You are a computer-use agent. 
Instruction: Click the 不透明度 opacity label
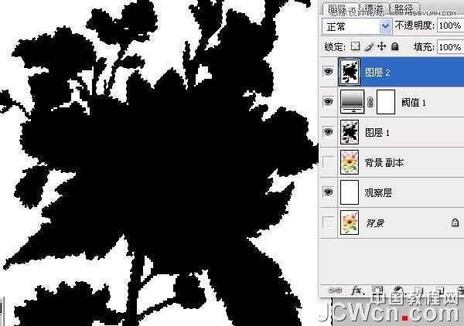click(415, 25)
